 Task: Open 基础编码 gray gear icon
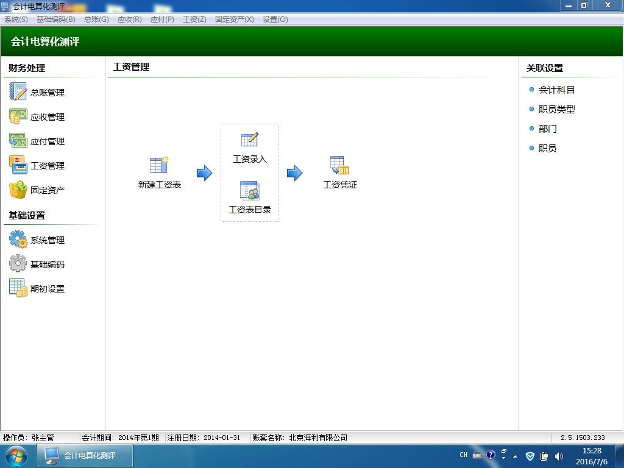point(18,263)
